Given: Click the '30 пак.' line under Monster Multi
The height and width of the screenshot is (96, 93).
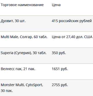Looking at the screenshot, I should click(x=7, y=91).
